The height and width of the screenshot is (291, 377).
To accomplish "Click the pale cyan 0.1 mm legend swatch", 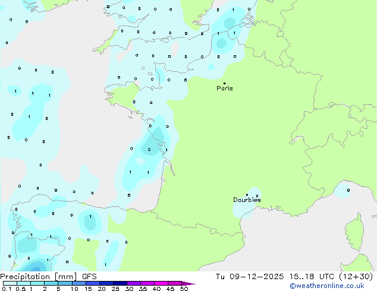I will pyautogui.click(x=10, y=283).
